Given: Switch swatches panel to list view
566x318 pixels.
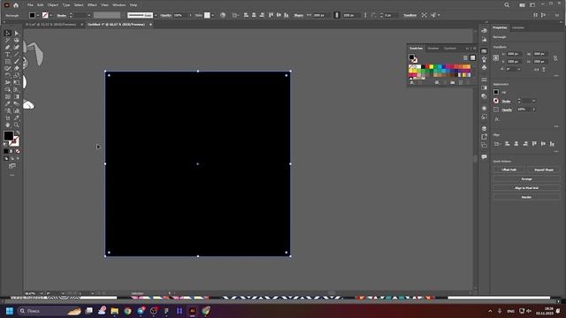Looking at the screenshot, I should pos(465,57).
